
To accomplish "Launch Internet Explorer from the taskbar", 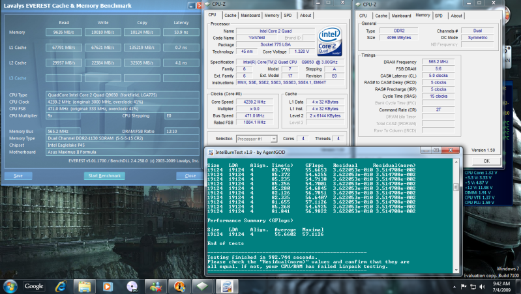I will pos(61,286).
